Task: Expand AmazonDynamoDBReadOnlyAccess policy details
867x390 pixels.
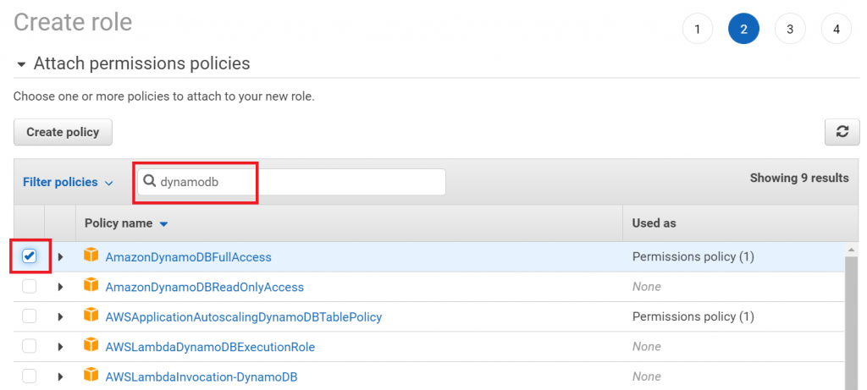Action: click(61, 287)
